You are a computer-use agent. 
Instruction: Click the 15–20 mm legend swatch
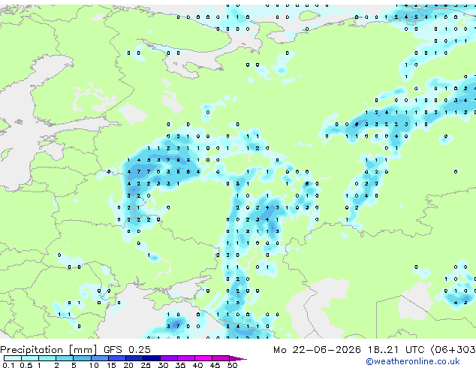coord(117,358)
